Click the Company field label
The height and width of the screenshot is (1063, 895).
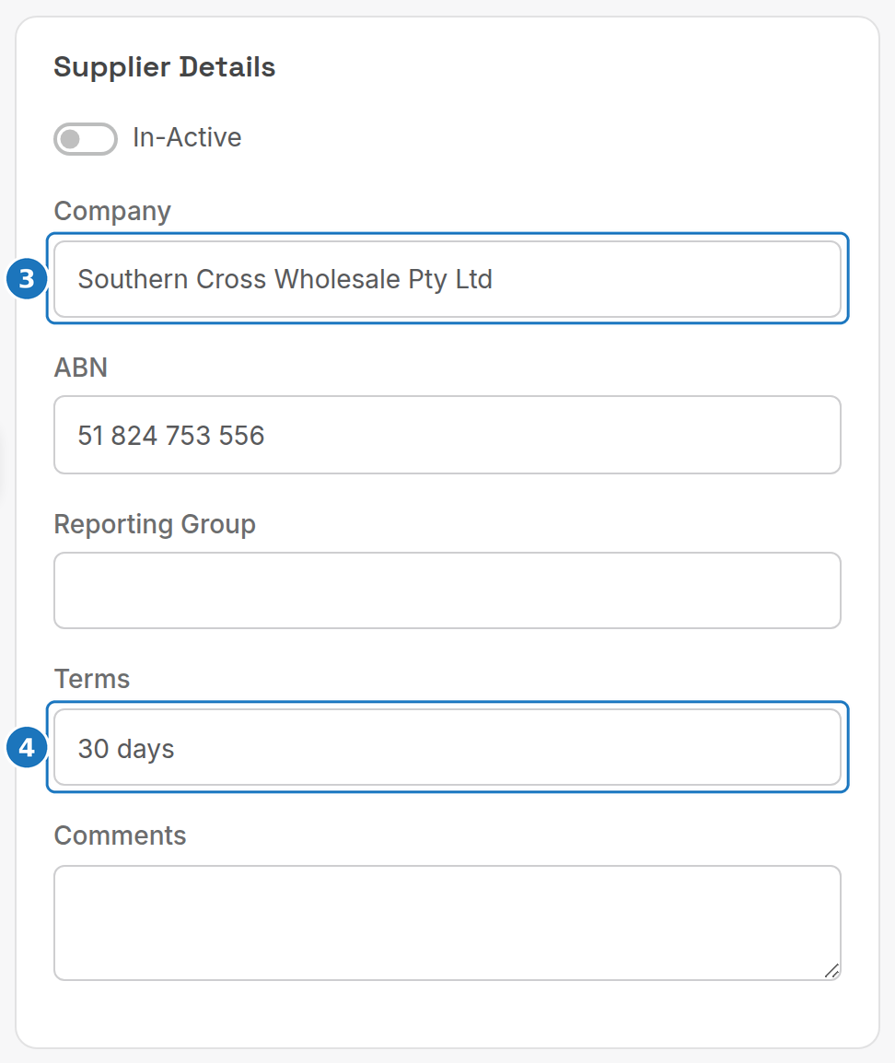[x=112, y=212]
